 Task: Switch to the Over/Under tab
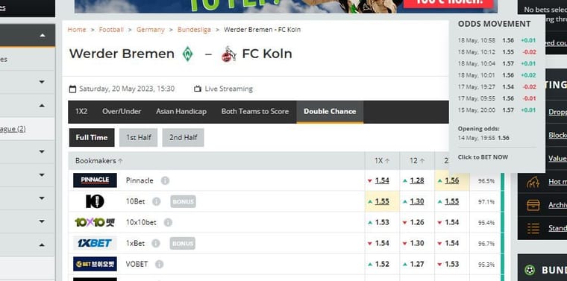click(x=122, y=112)
